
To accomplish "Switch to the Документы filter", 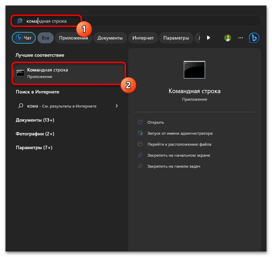I will 110,38.
